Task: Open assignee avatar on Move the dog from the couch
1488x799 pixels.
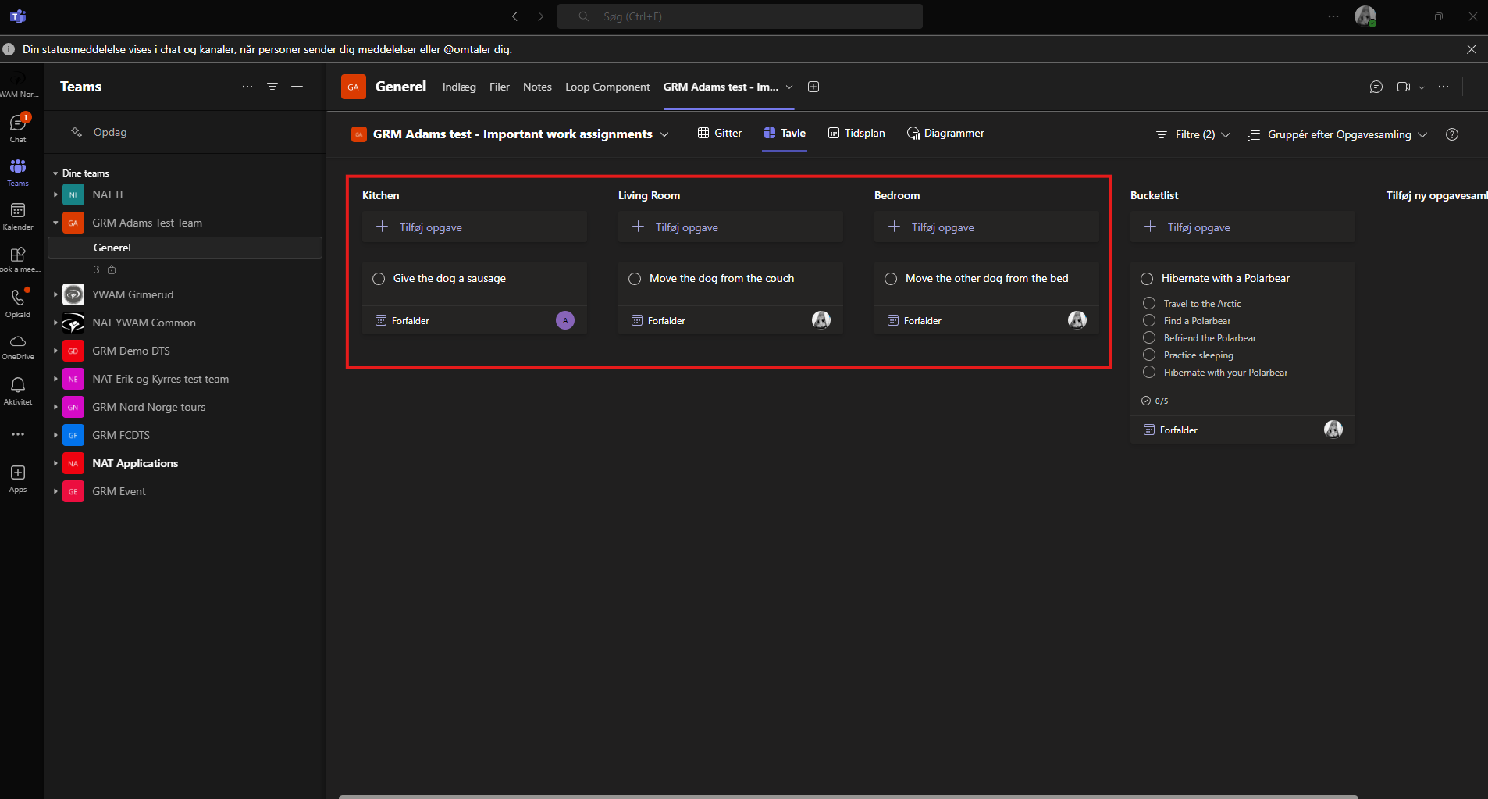Action: 821,320
